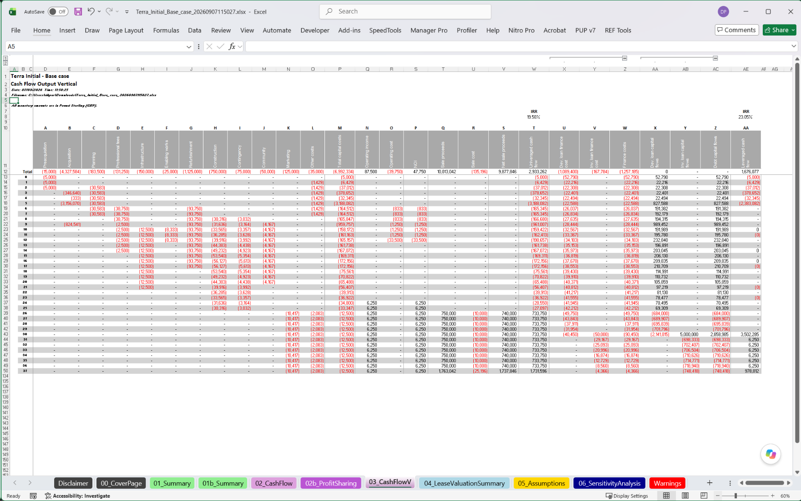
Task: Click the Comments button
Action: coord(737,30)
